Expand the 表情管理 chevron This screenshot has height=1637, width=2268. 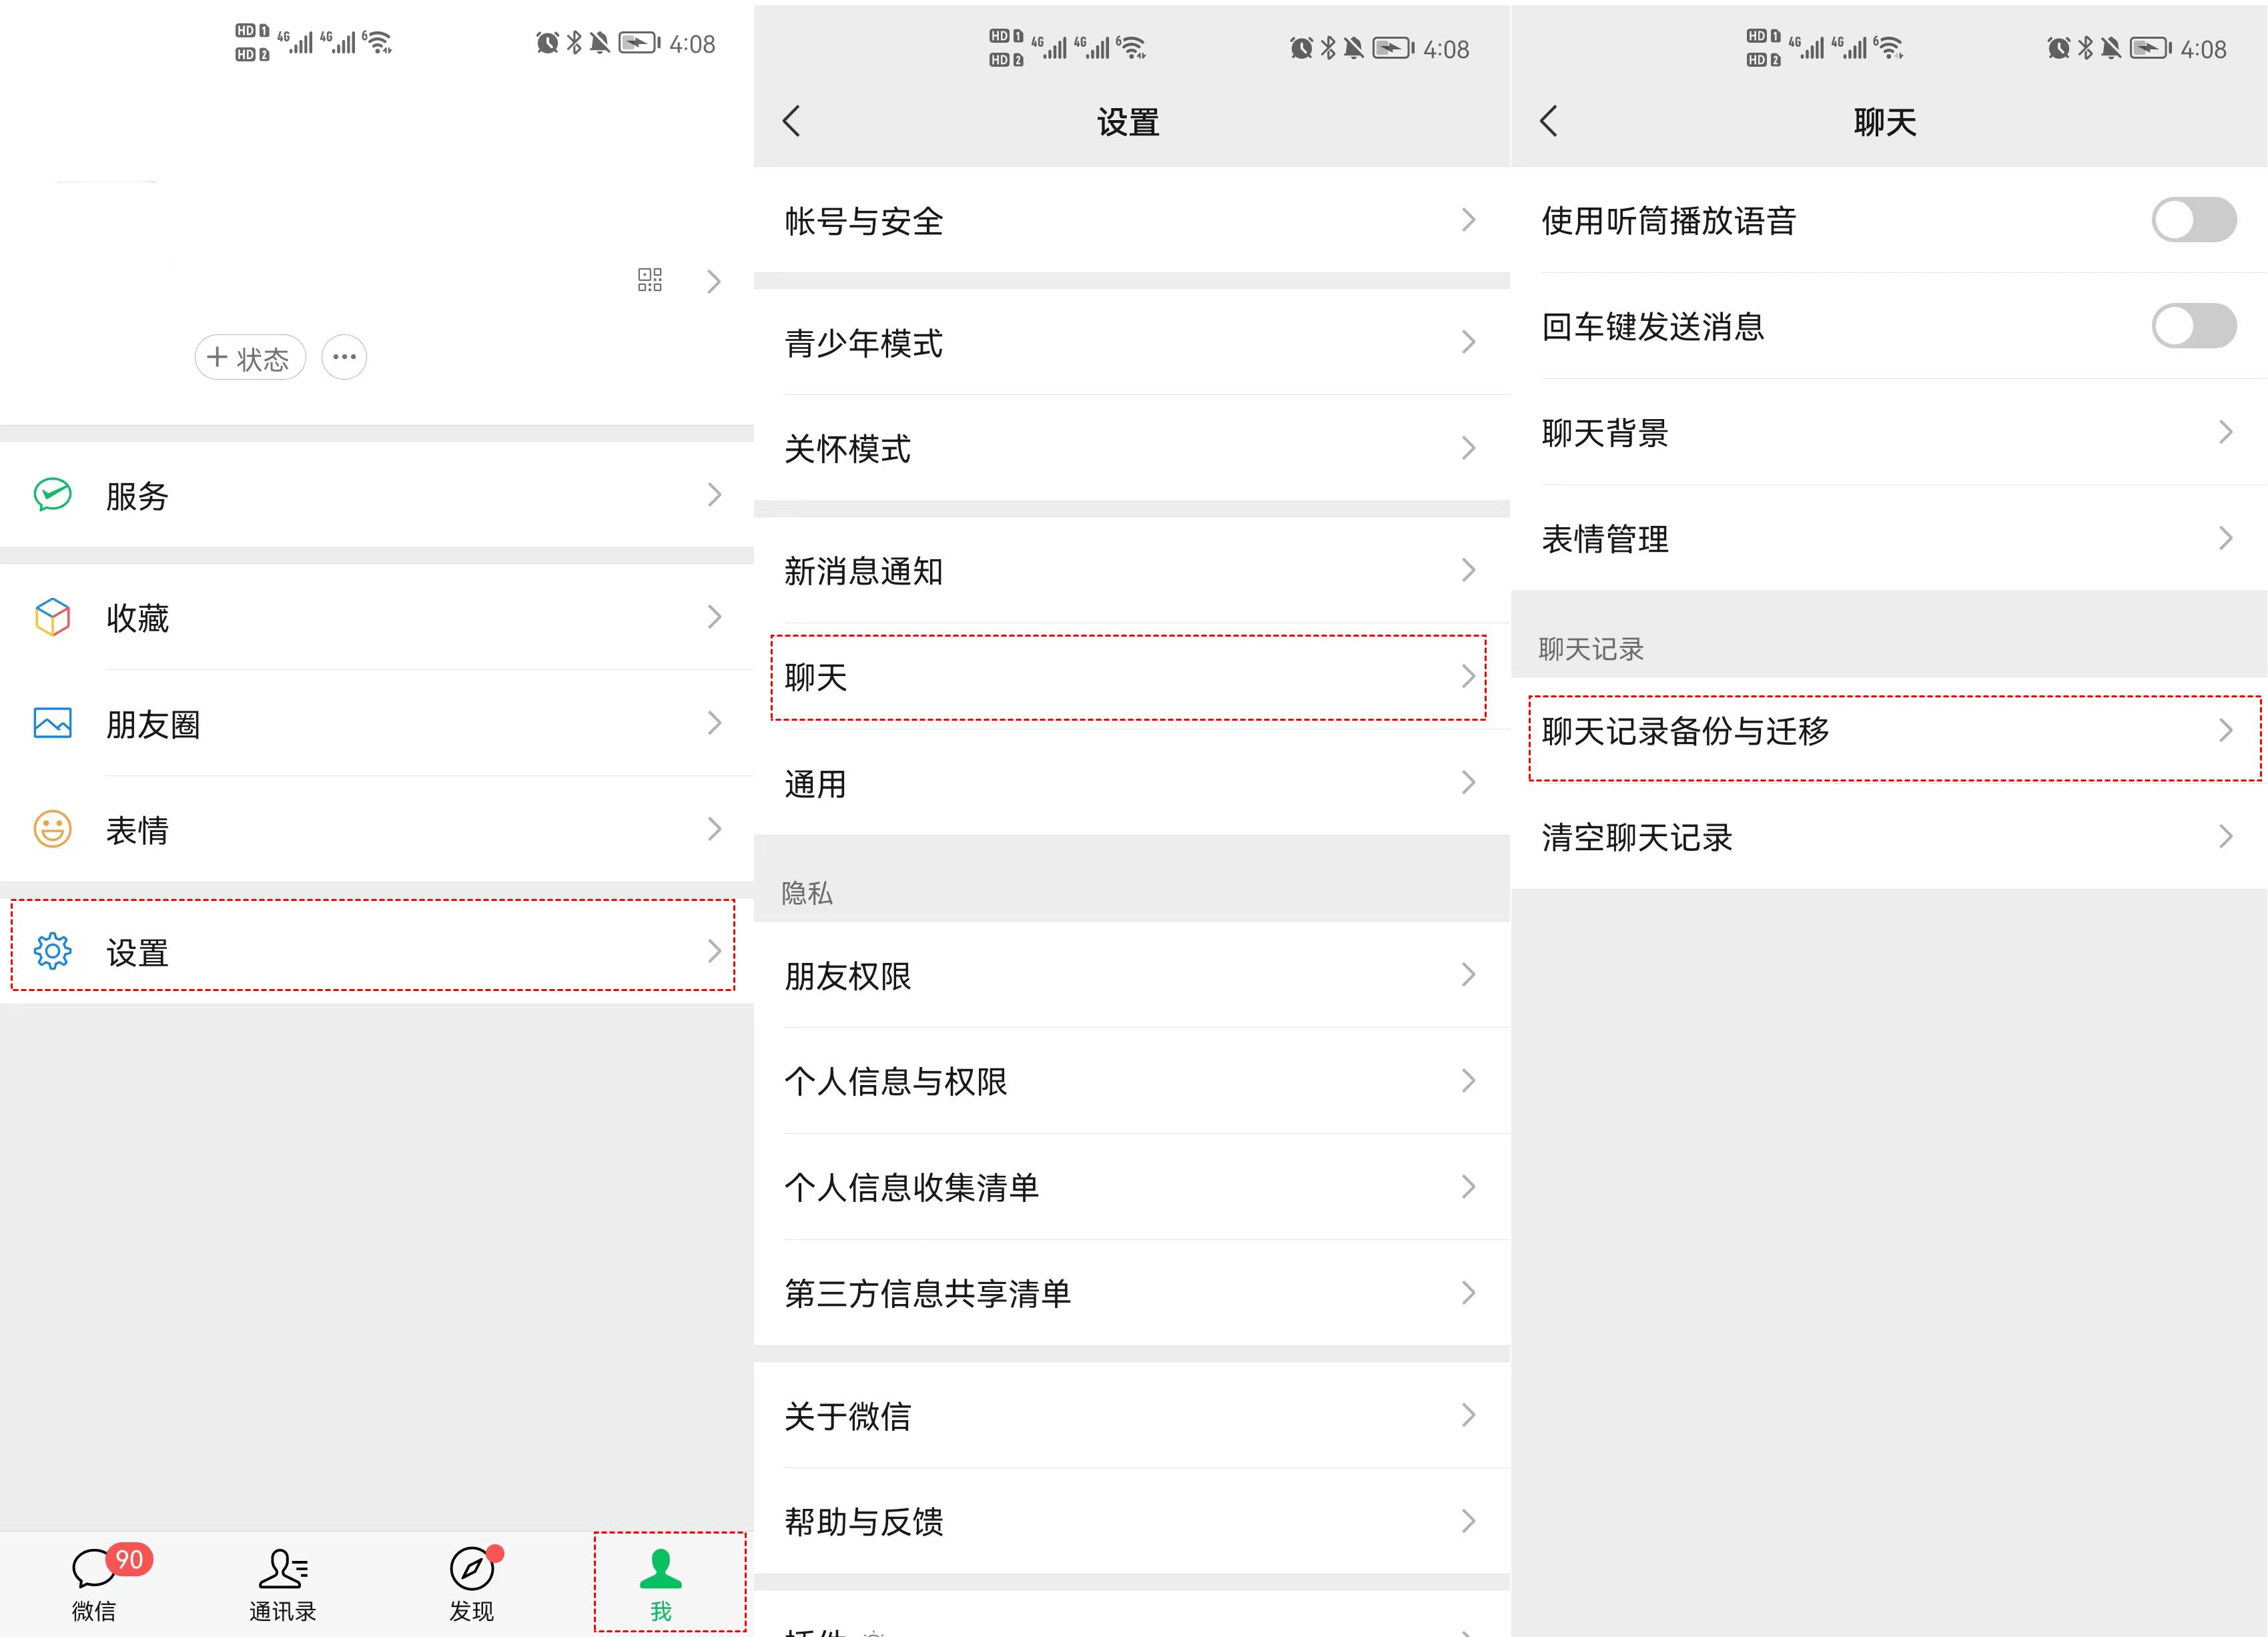point(2224,538)
